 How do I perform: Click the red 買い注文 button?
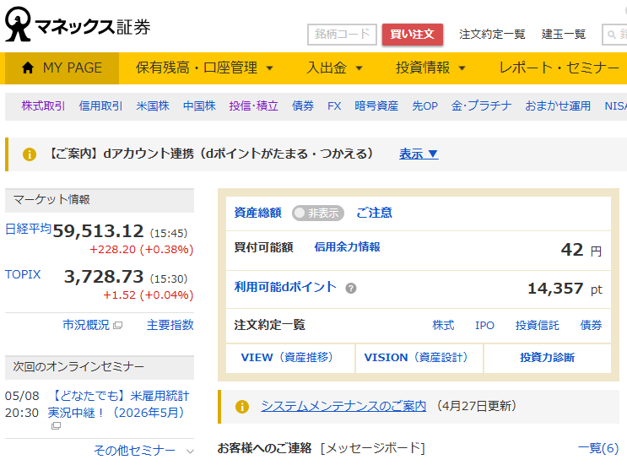[x=413, y=35]
